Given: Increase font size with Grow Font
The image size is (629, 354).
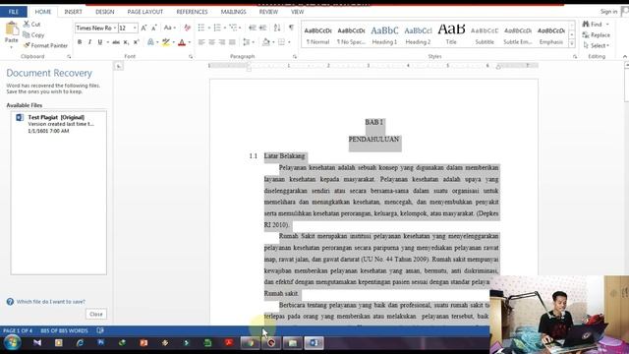Looking at the screenshot, I should click(143, 28).
